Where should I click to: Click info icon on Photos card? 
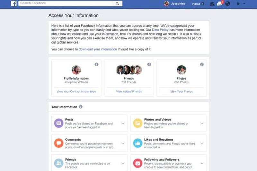[x=202, y=64]
